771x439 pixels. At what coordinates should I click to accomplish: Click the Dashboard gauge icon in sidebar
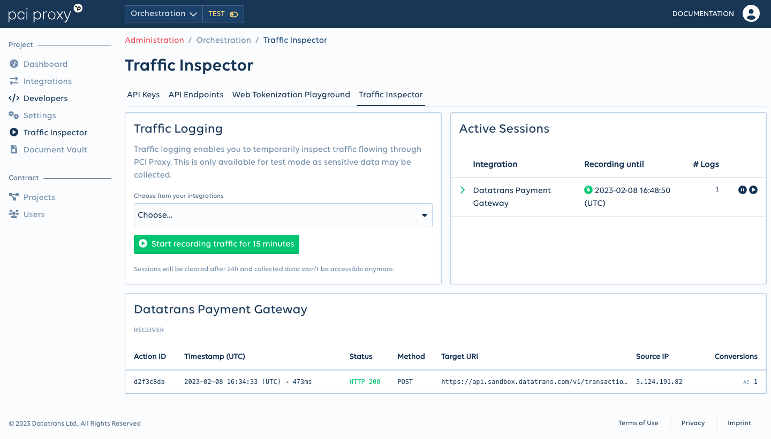14,64
